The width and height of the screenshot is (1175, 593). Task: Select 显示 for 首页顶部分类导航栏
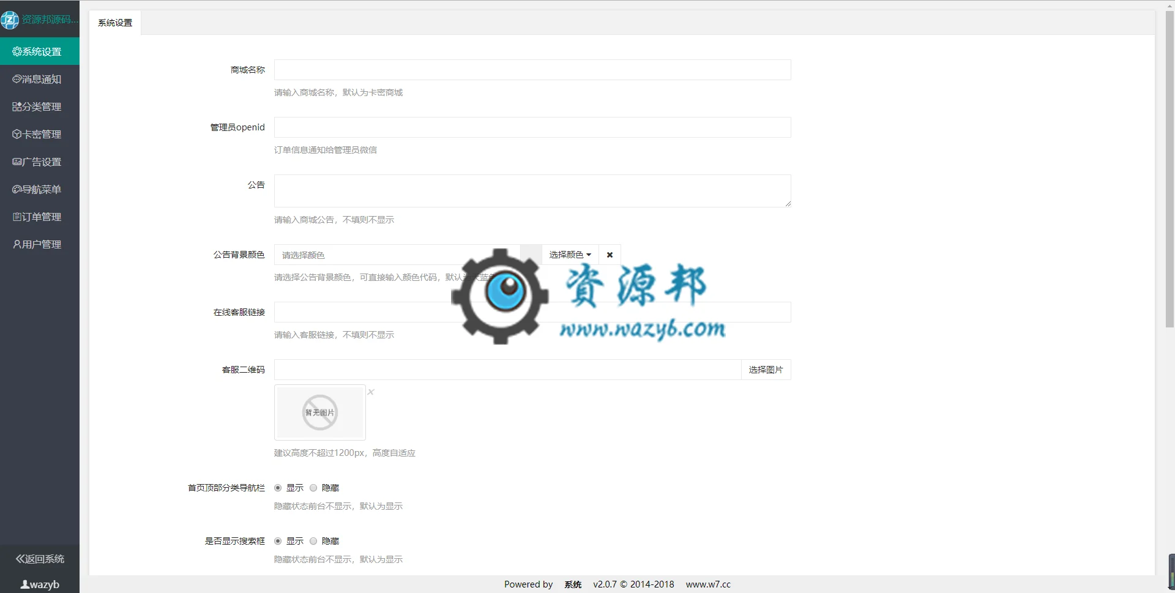point(278,488)
